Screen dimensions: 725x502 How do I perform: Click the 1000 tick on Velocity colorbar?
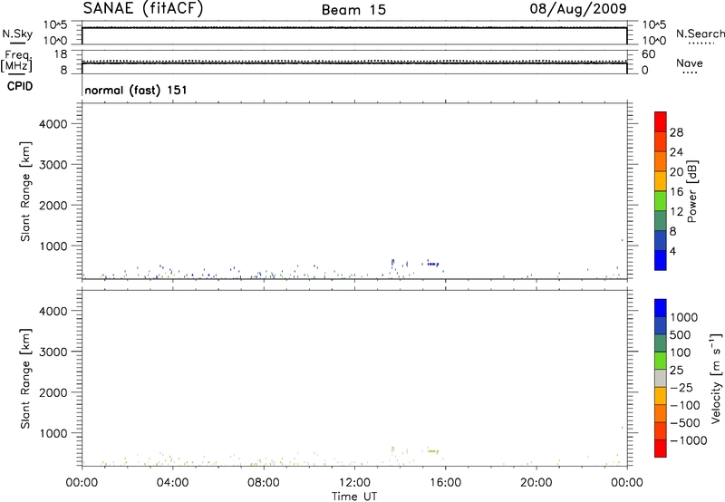point(684,317)
